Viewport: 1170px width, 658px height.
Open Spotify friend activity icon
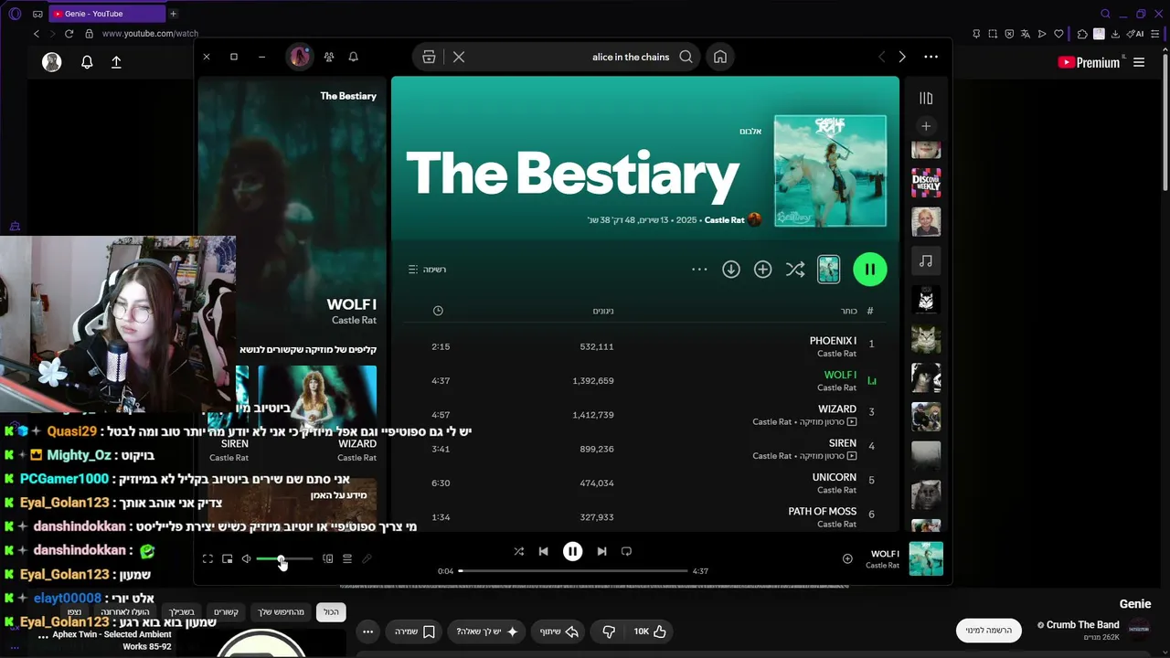pos(329,57)
